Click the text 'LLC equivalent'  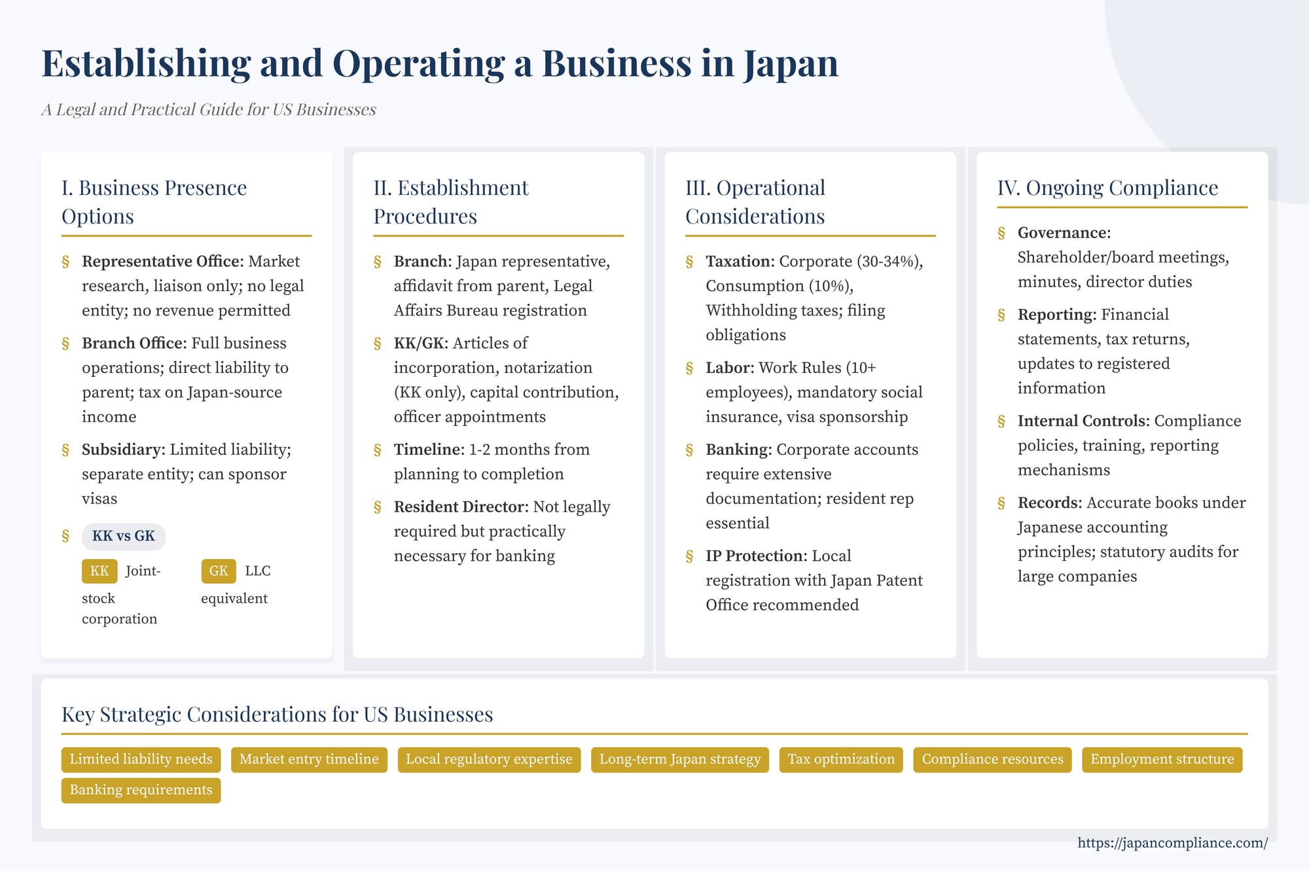(236, 584)
